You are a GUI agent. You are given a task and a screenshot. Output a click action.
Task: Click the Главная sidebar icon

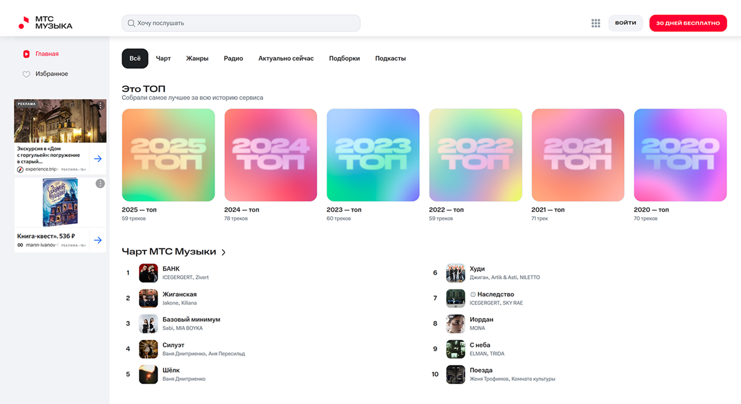pos(26,54)
